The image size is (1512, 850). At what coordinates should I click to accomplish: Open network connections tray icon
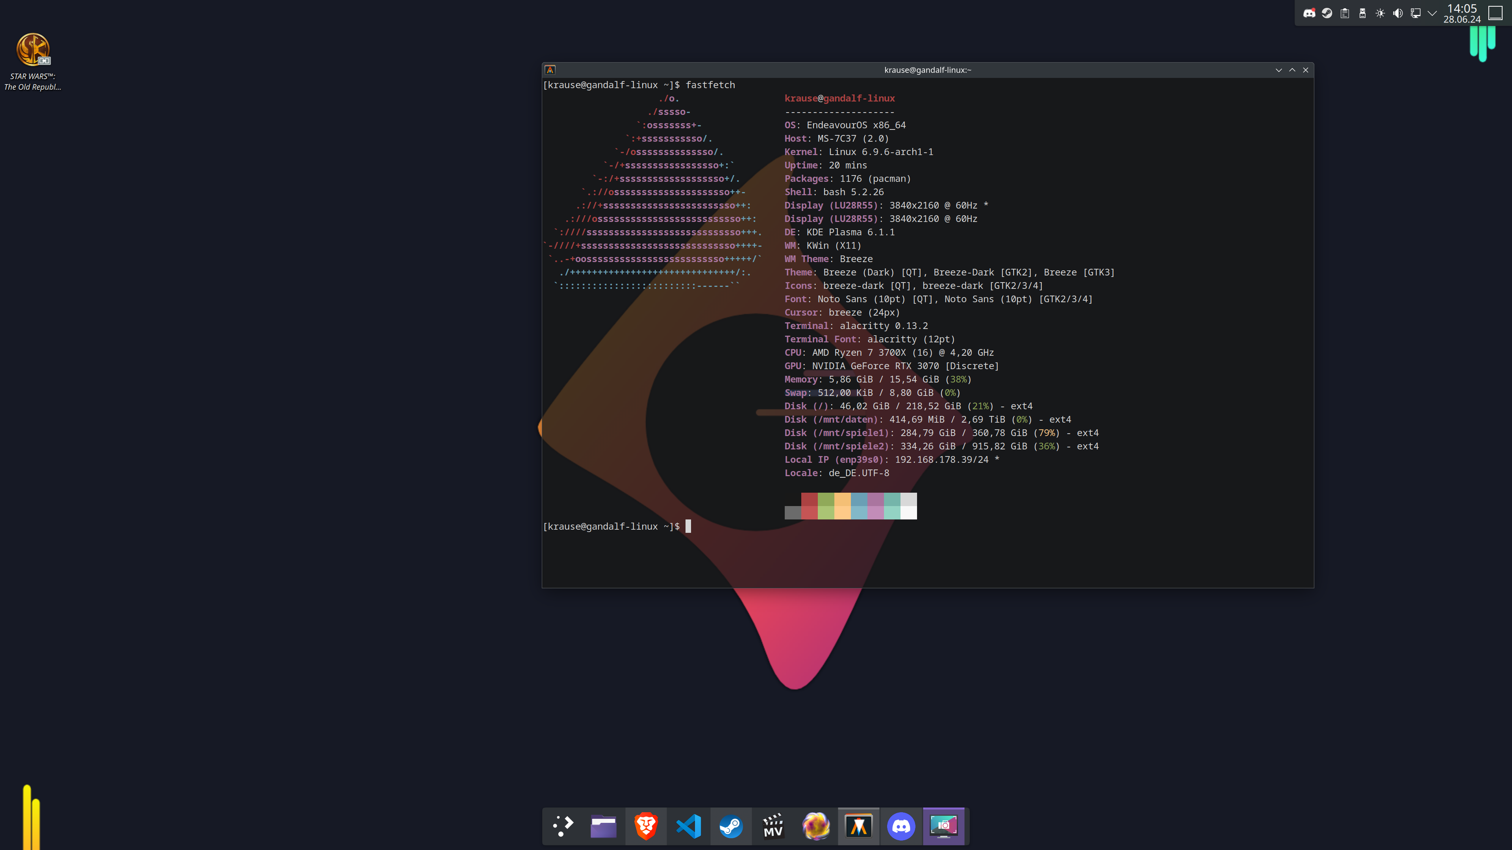pyautogui.click(x=1415, y=13)
